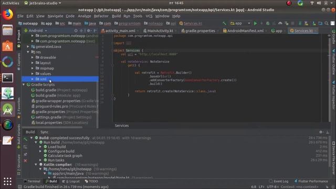Switch to the Sync tab
This screenshot has width=336, height=189.
(44, 132)
